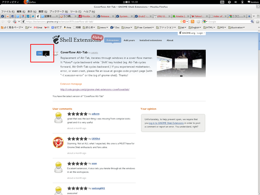Open the Facebook pinned tab
260x195 pixels.
pos(13,16)
